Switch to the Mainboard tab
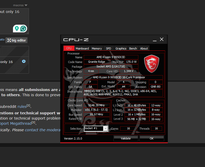 coord(82,48)
